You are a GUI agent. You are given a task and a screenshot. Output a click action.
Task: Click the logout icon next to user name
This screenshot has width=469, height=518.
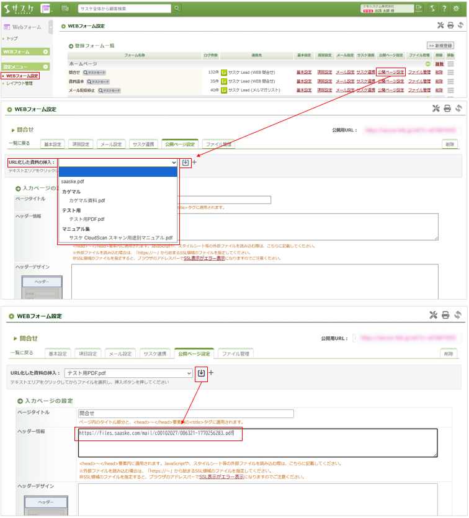click(419, 9)
